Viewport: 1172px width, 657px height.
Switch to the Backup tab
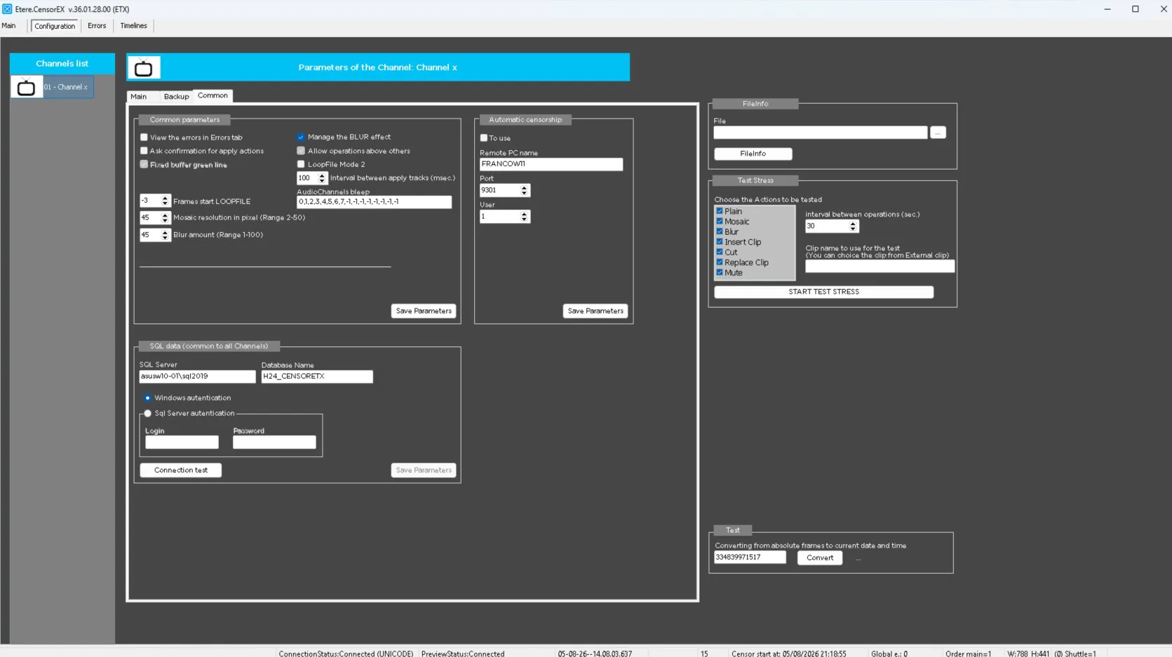pos(176,97)
